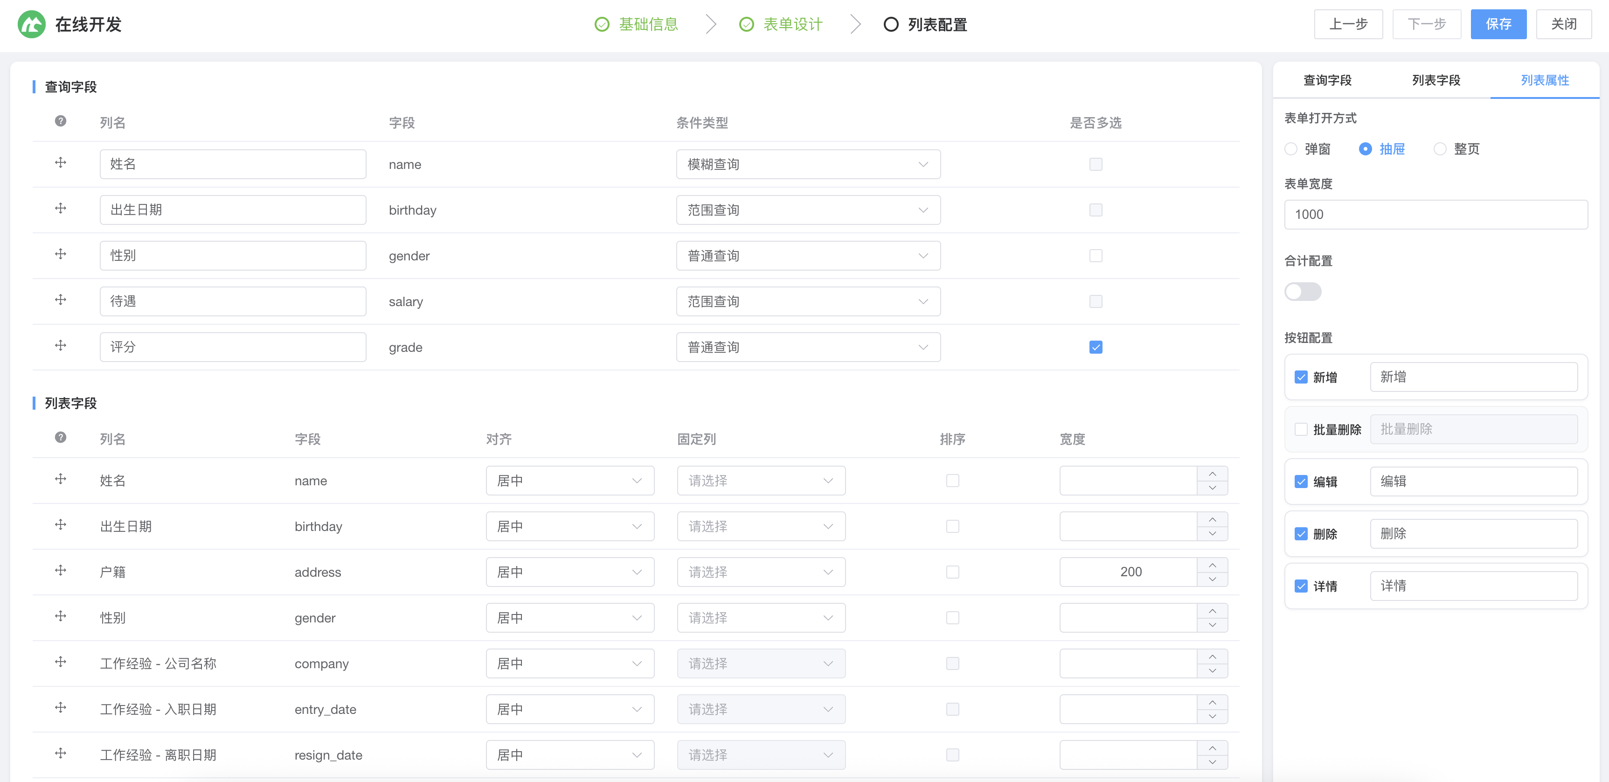This screenshot has height=782, width=1609.
Task: Select the 弹窗 radio option for form opening
Action: click(x=1291, y=149)
